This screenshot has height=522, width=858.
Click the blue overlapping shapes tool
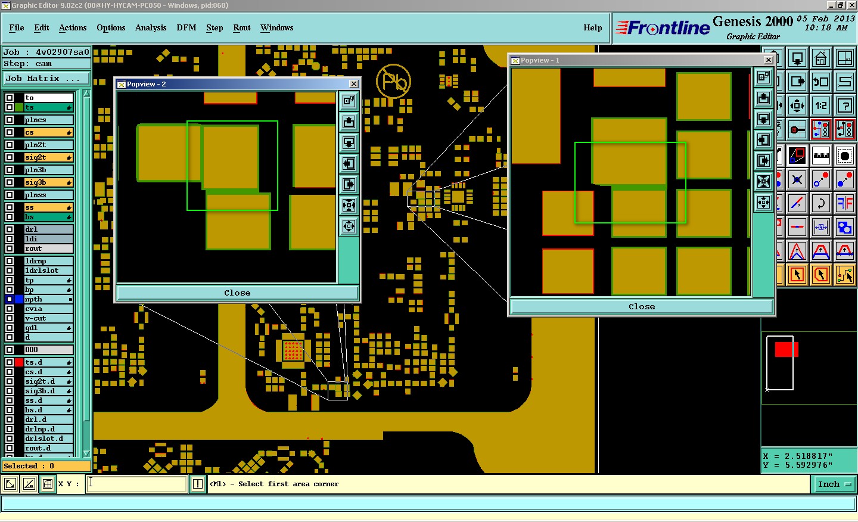[x=845, y=227]
